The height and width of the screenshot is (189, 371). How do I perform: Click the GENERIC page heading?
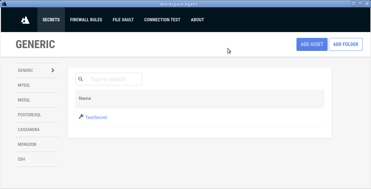point(35,44)
